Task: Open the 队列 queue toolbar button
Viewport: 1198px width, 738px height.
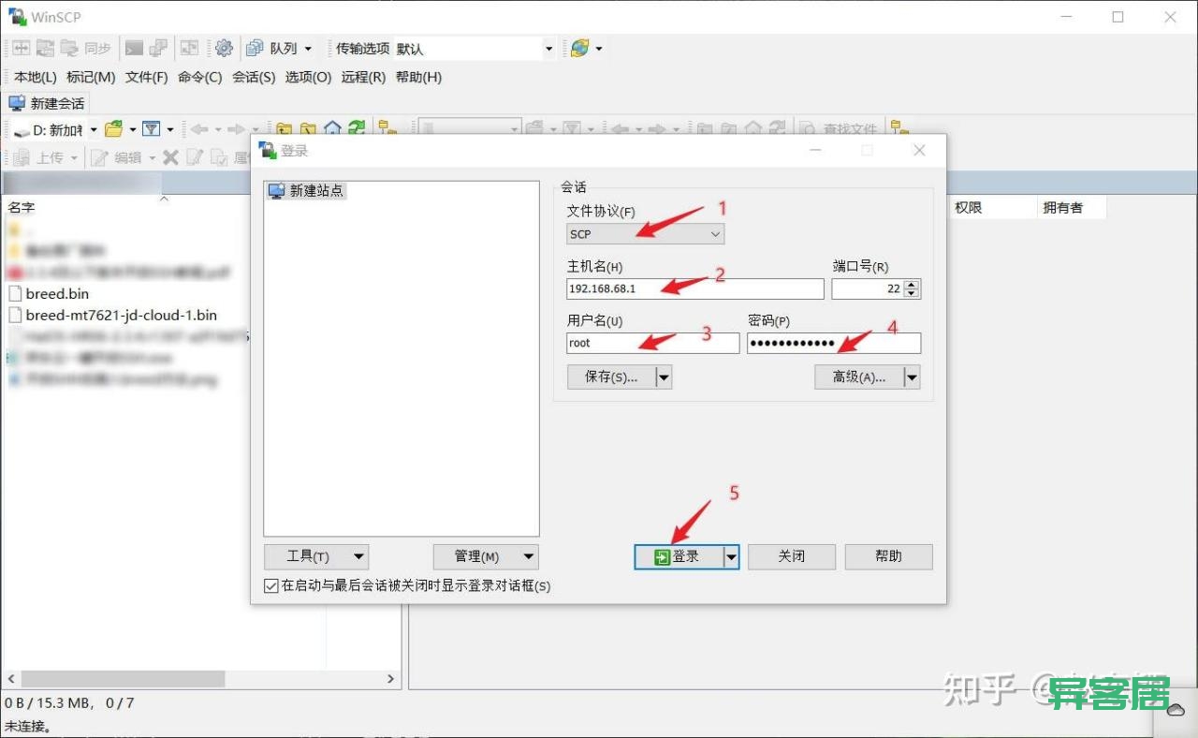Action: (271, 48)
